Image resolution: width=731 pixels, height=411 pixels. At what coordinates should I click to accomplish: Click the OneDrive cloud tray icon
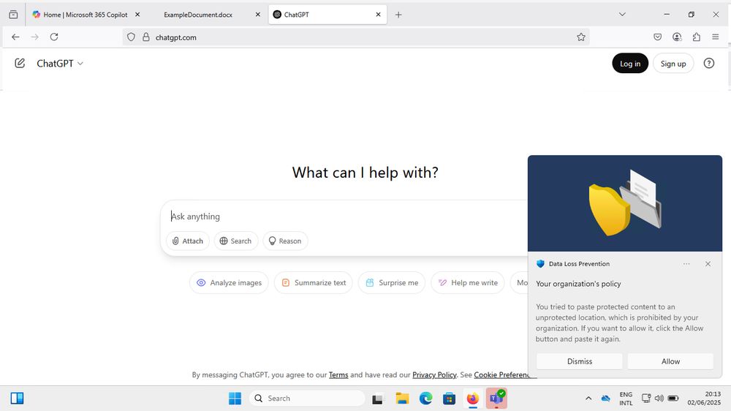coord(605,399)
